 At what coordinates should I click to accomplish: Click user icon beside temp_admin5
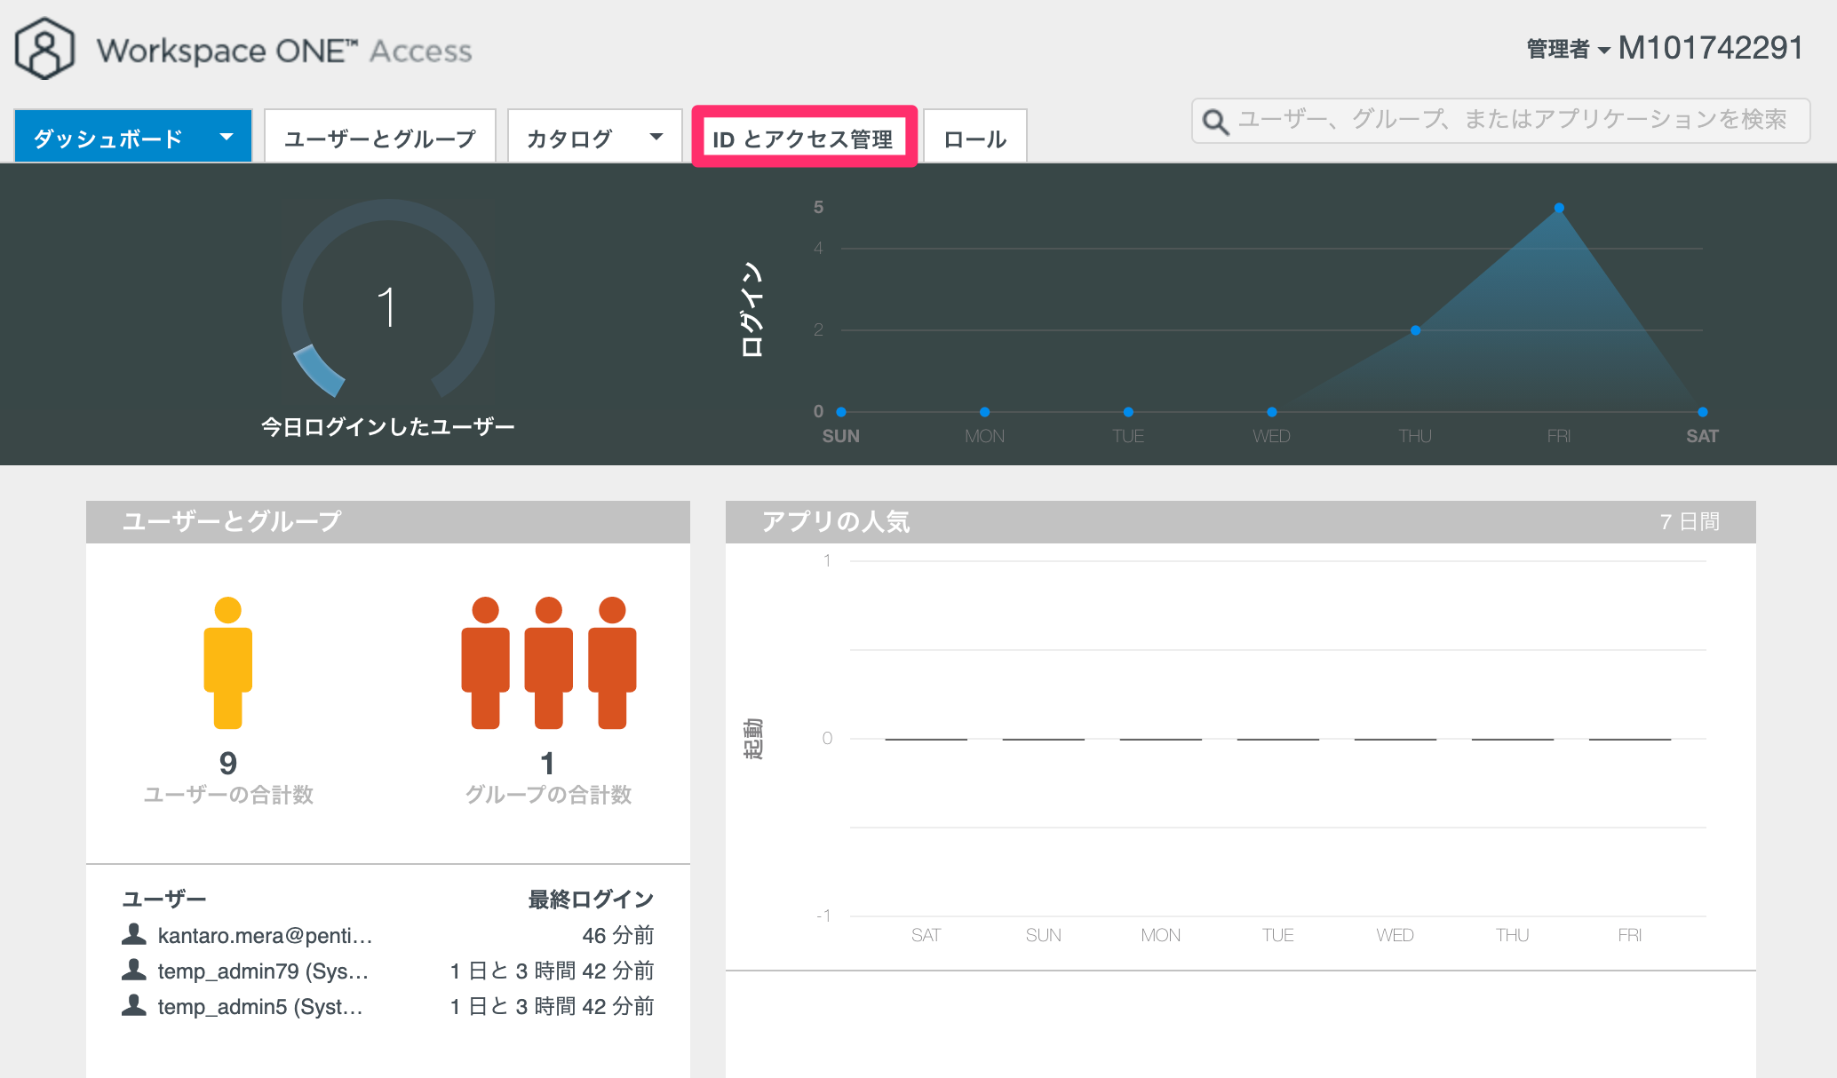pyautogui.click(x=134, y=1005)
